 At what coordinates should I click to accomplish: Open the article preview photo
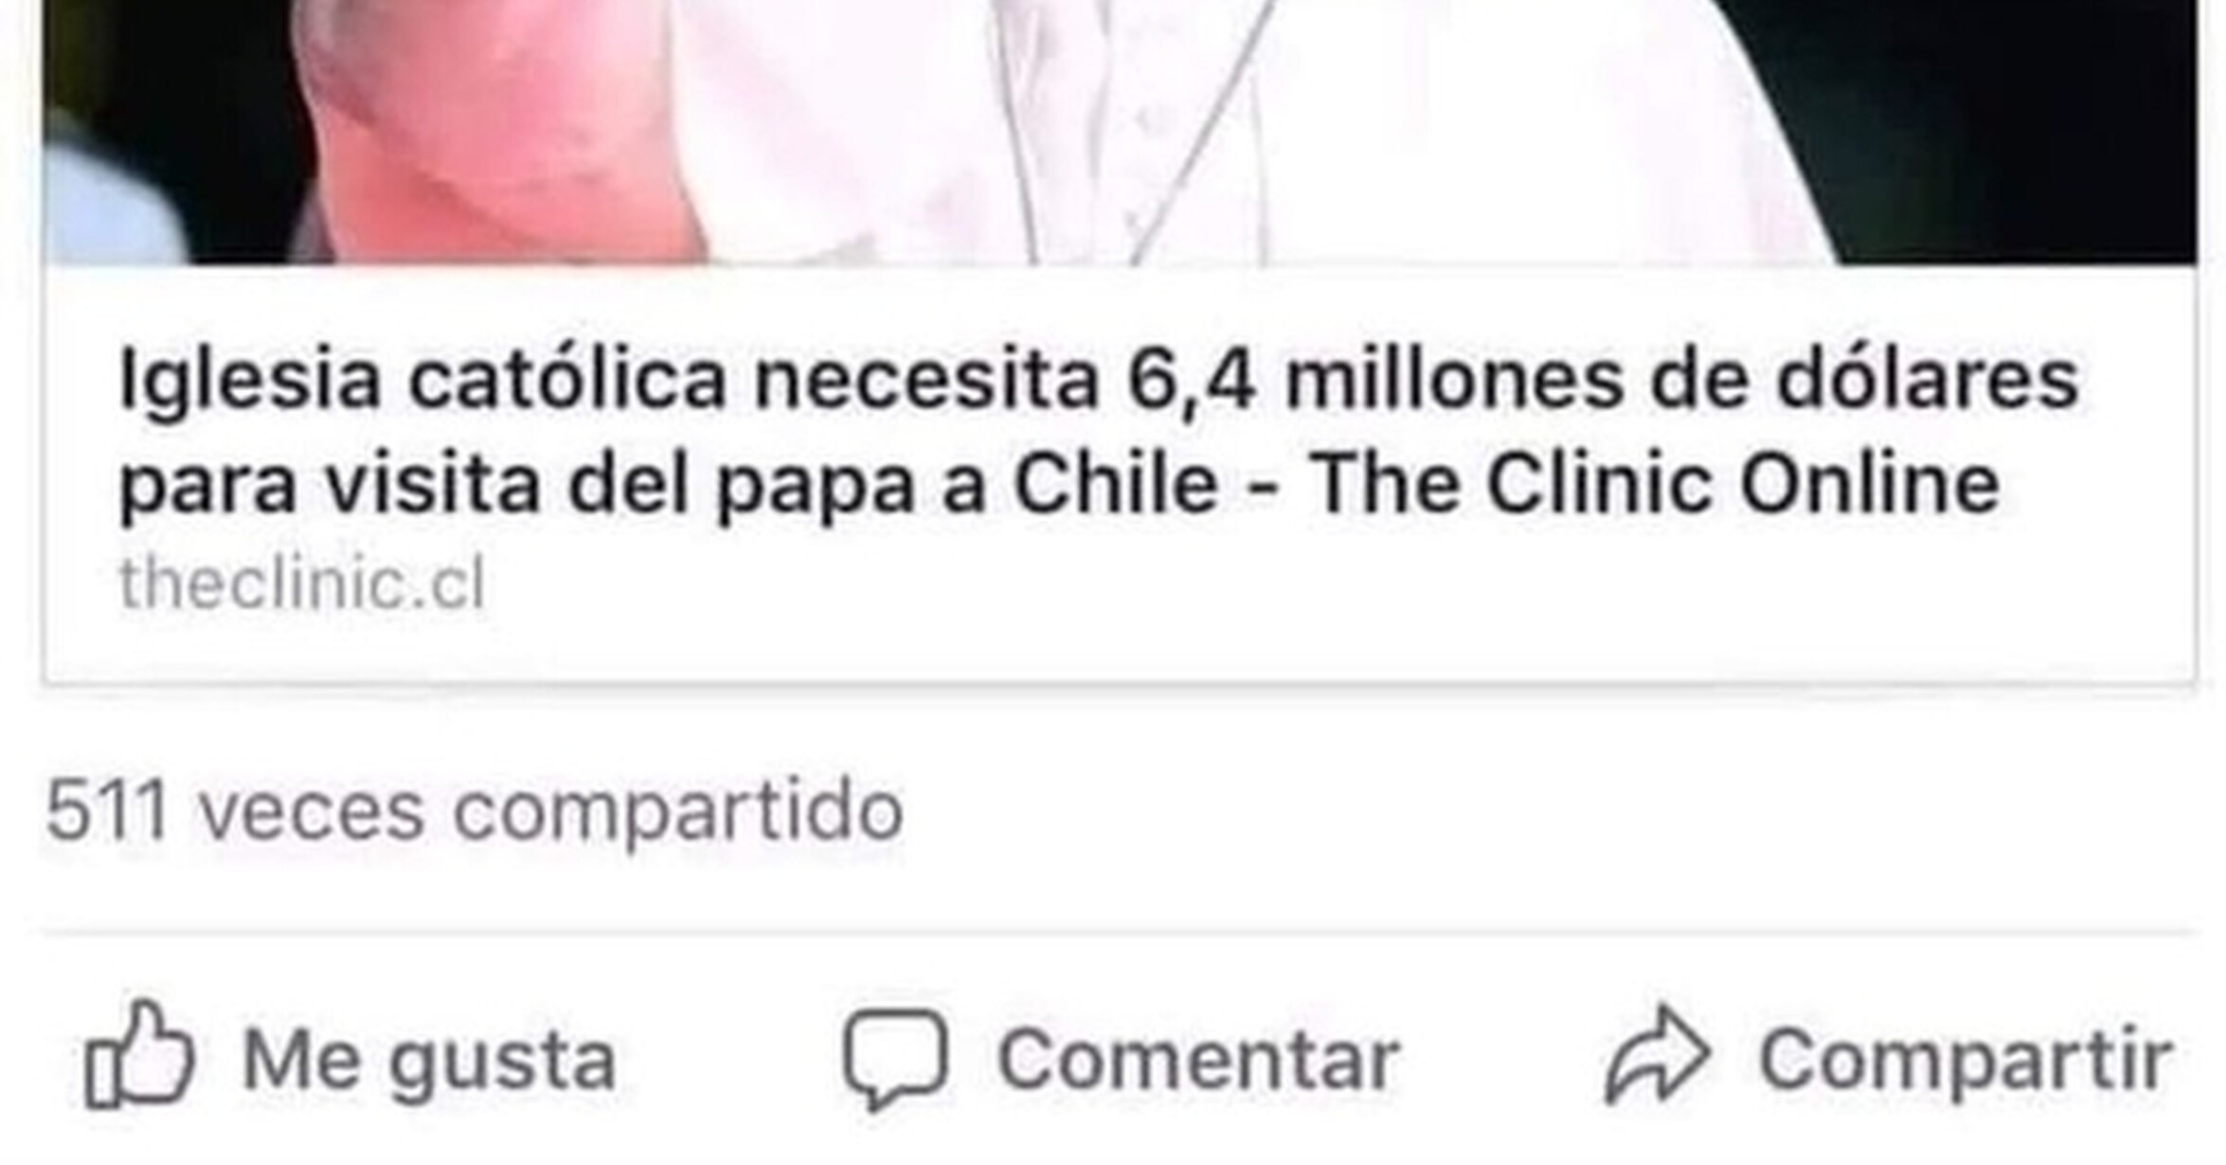[1120, 133]
